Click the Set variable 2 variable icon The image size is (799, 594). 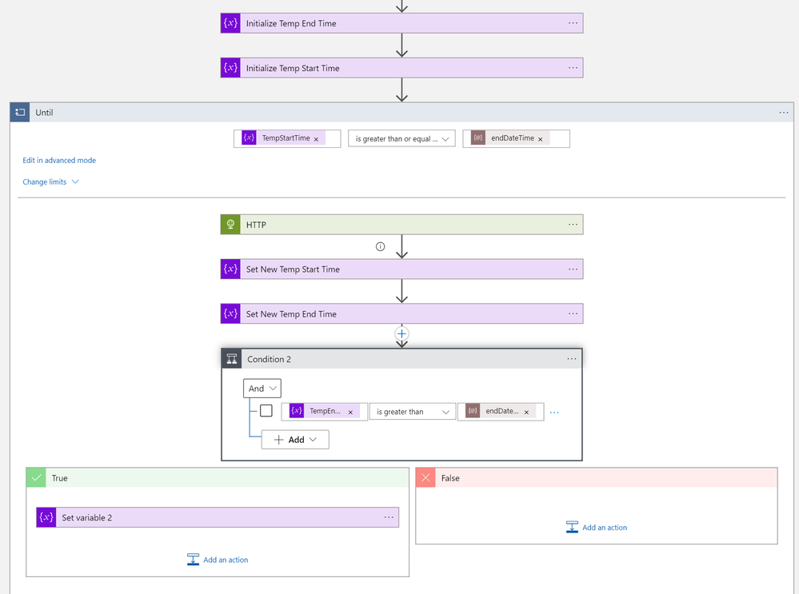tap(46, 517)
